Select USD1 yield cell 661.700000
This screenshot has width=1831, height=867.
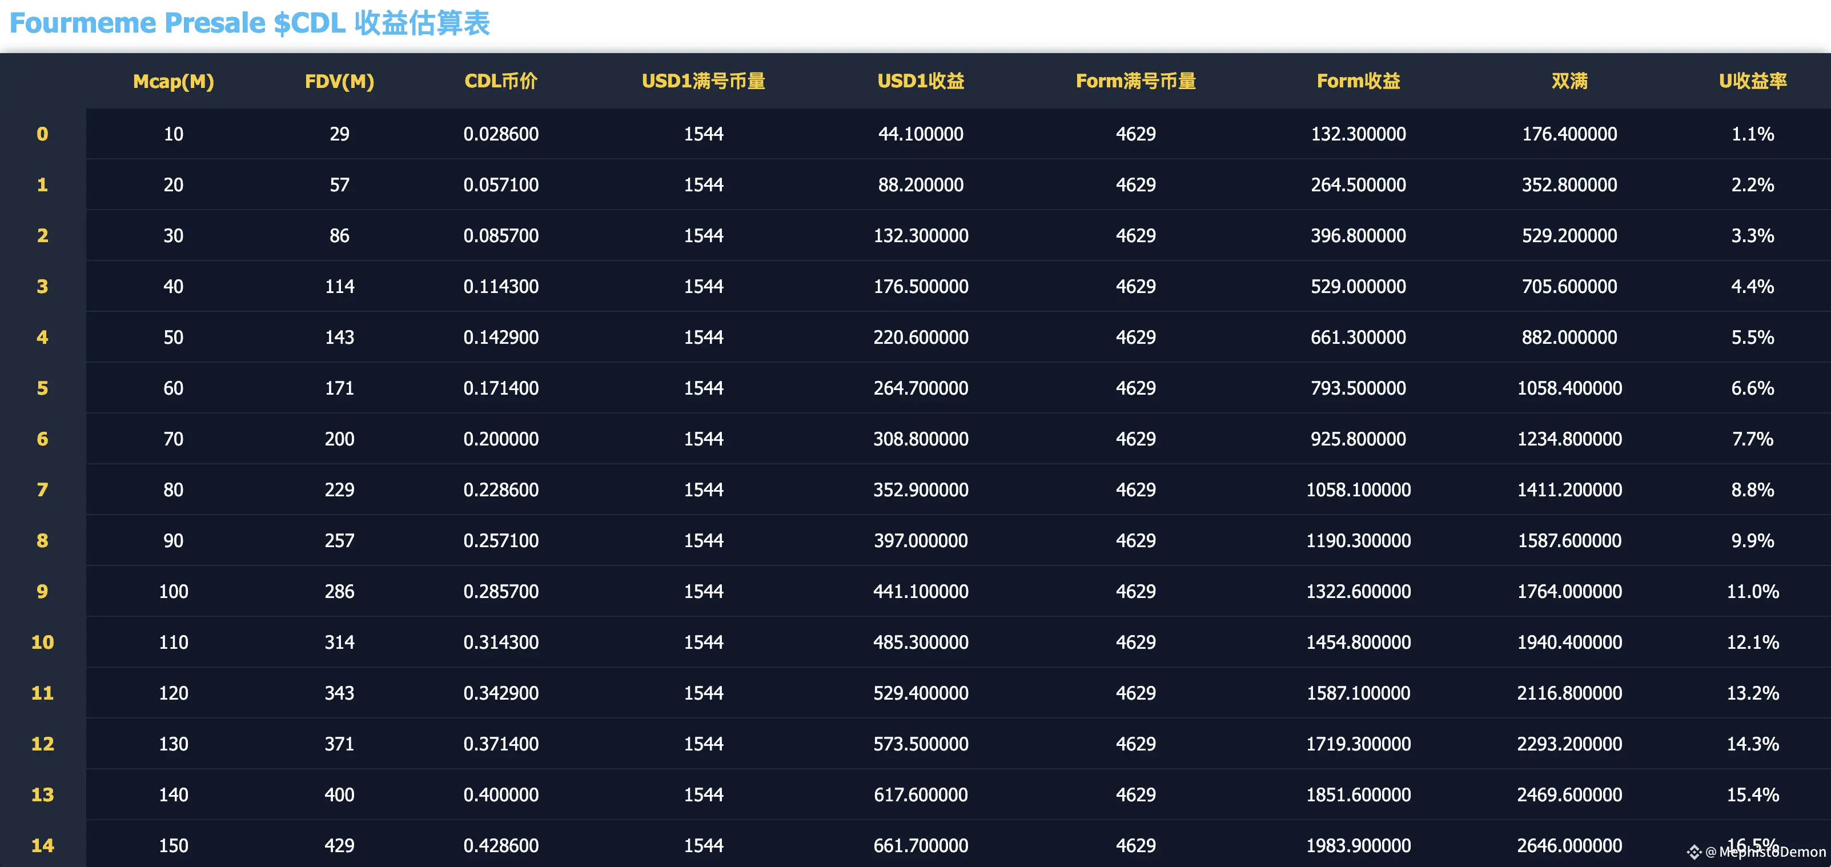(921, 846)
